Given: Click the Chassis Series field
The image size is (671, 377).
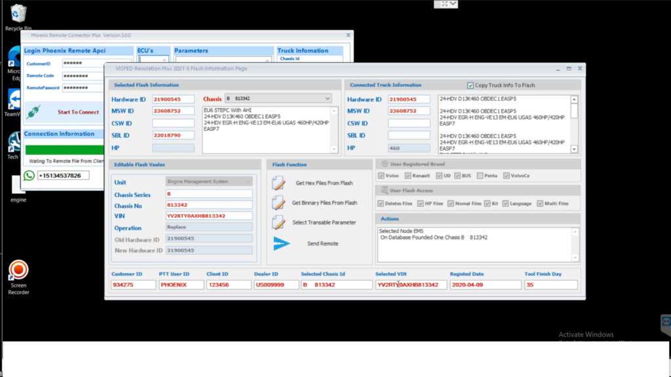Looking at the screenshot, I should [209, 194].
